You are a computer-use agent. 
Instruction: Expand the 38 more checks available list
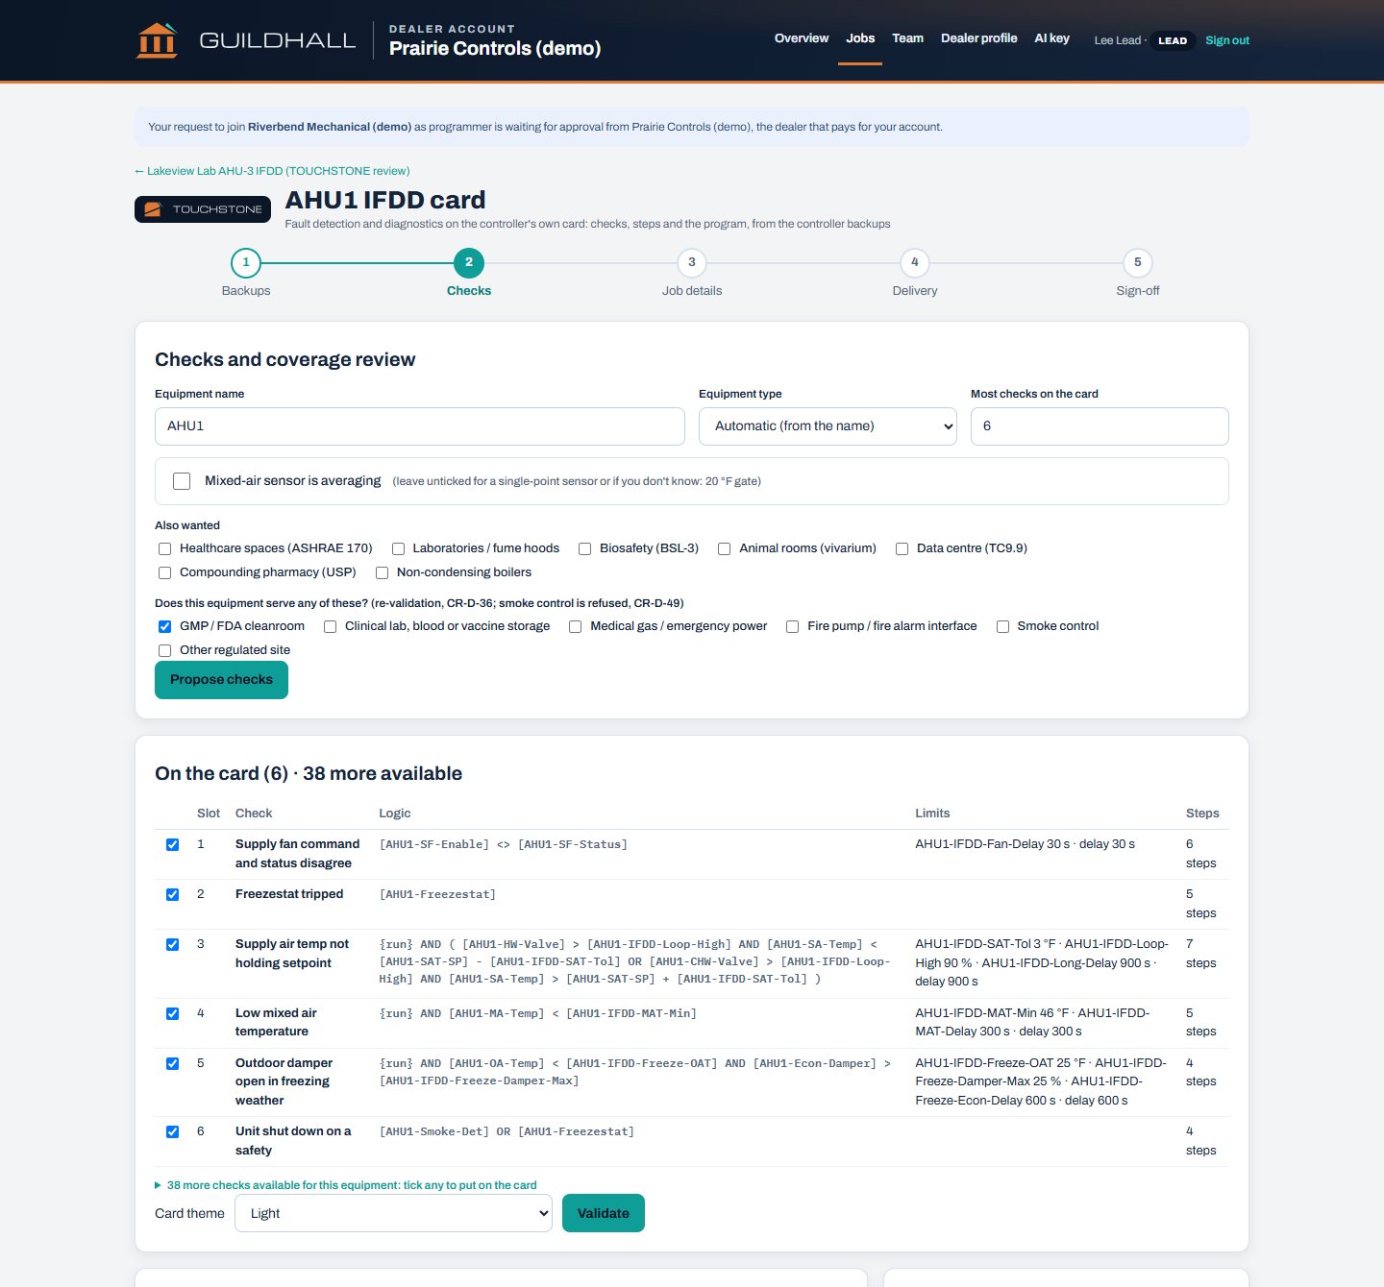[346, 1185]
